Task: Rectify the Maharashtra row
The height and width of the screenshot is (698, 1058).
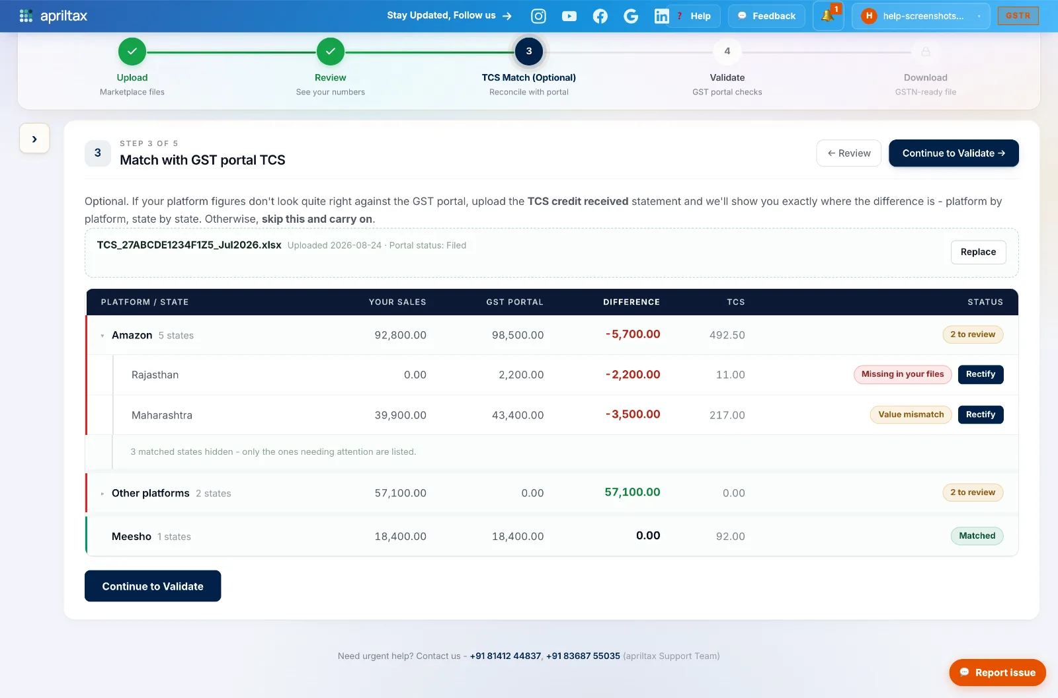Action: [981, 414]
